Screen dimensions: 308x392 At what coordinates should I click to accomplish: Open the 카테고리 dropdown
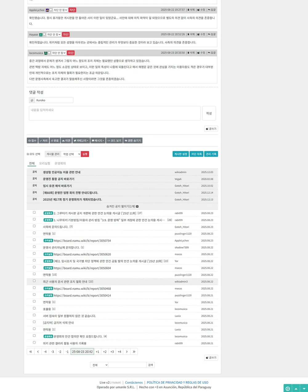coord(81,141)
